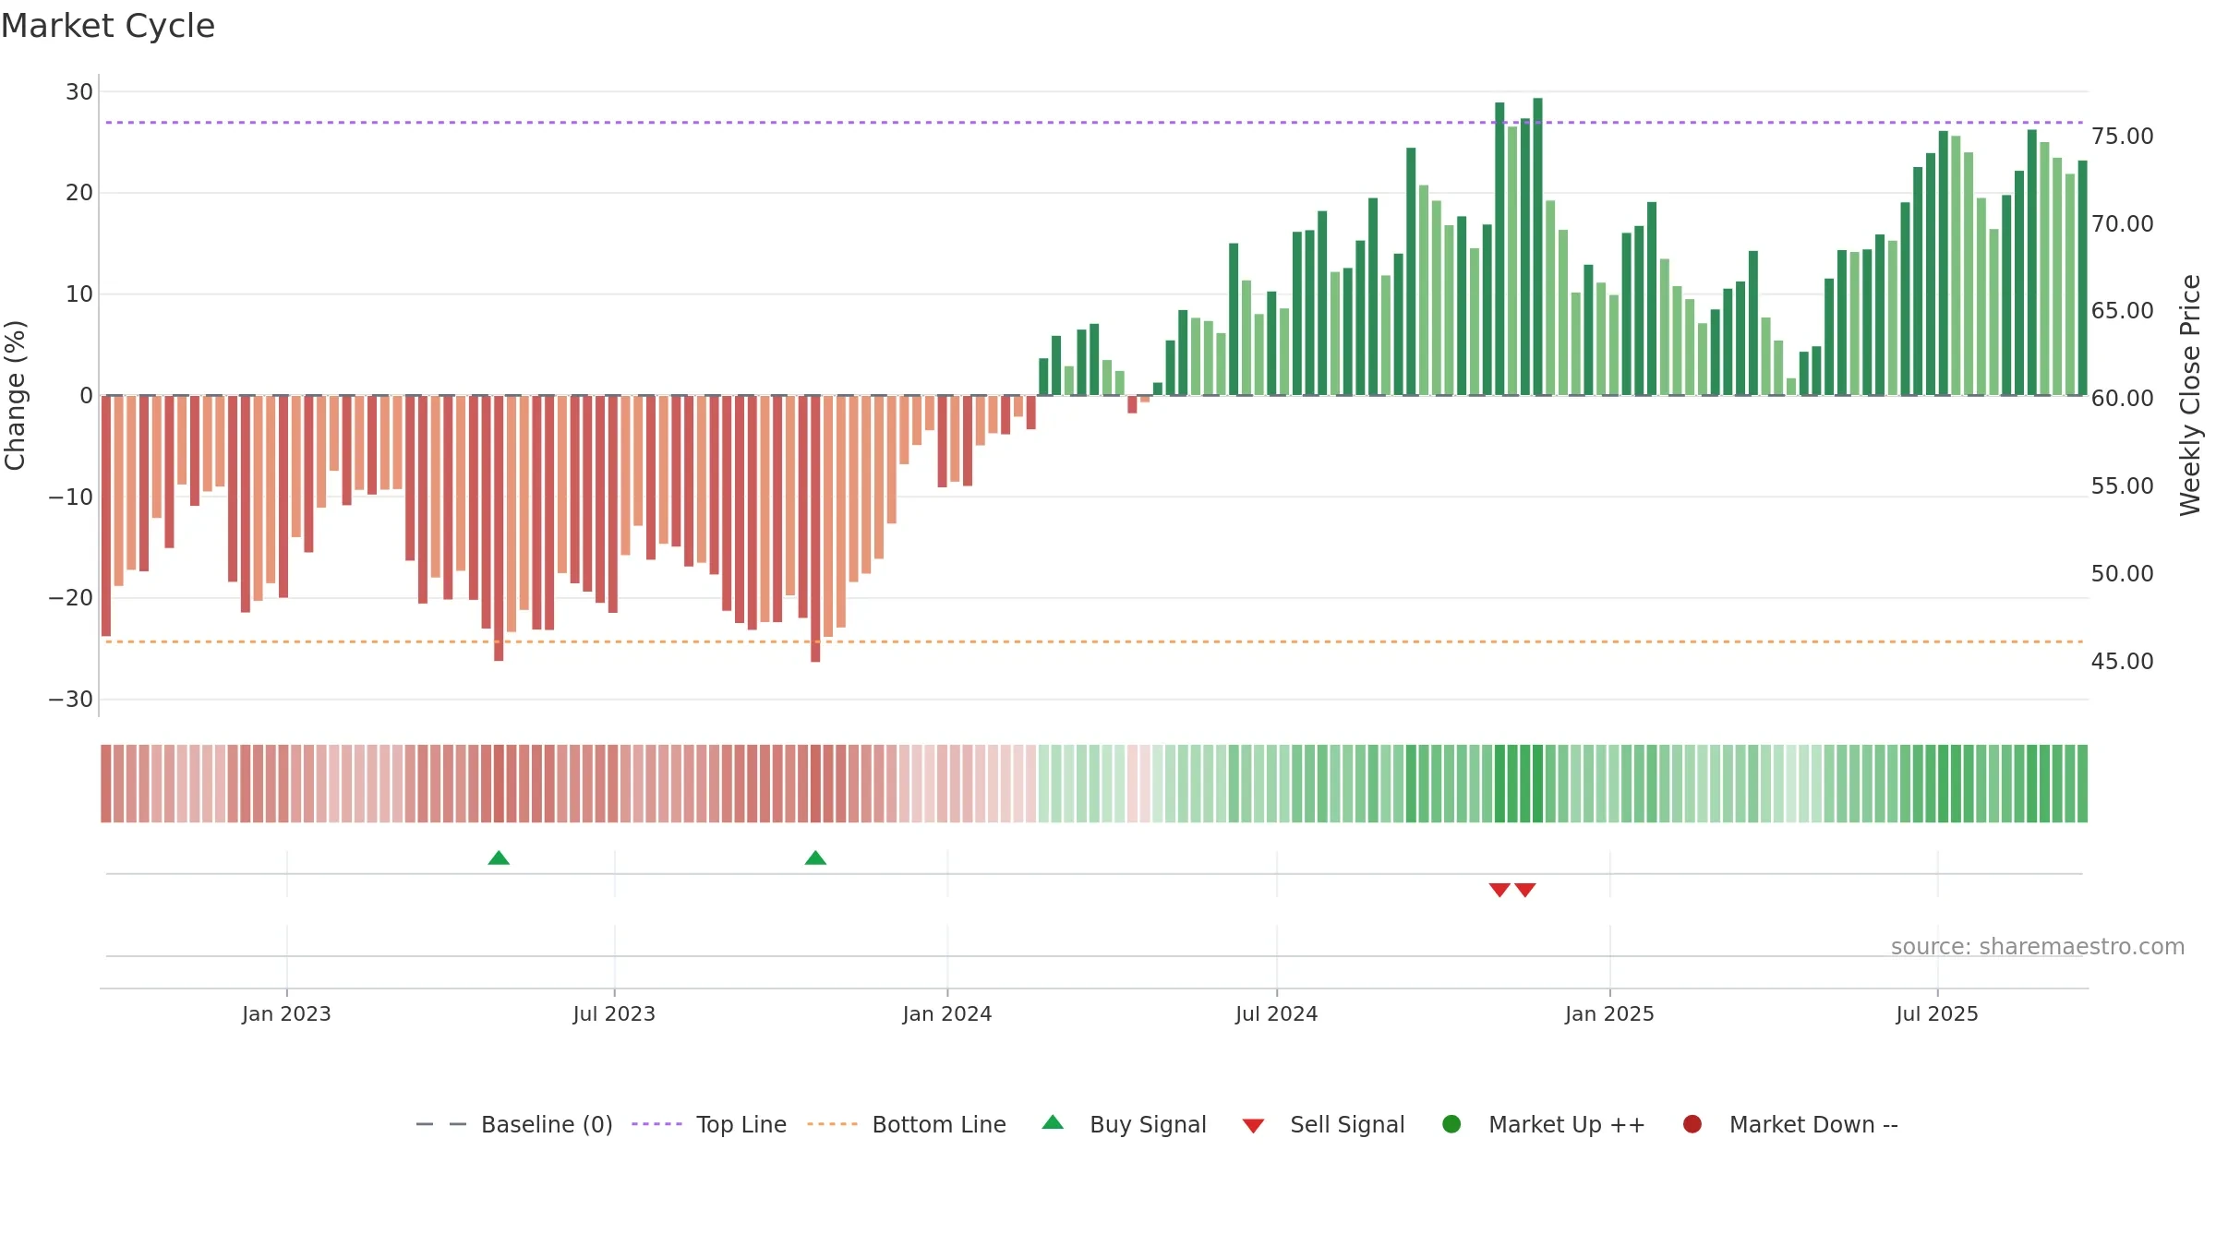Click the 75.00 price axis tick
2216x1246 pixels.
(2123, 137)
